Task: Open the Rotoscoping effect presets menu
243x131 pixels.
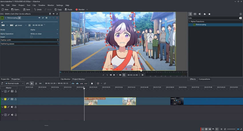Action: point(47,18)
